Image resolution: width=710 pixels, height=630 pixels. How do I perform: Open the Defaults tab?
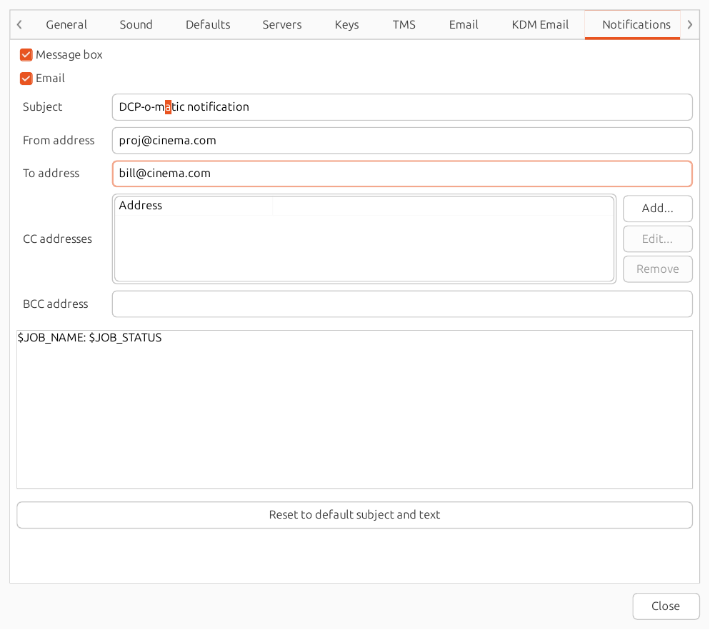pyautogui.click(x=208, y=24)
